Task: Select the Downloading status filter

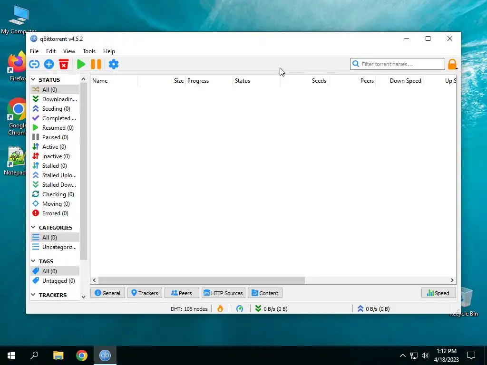Action: tap(55, 99)
